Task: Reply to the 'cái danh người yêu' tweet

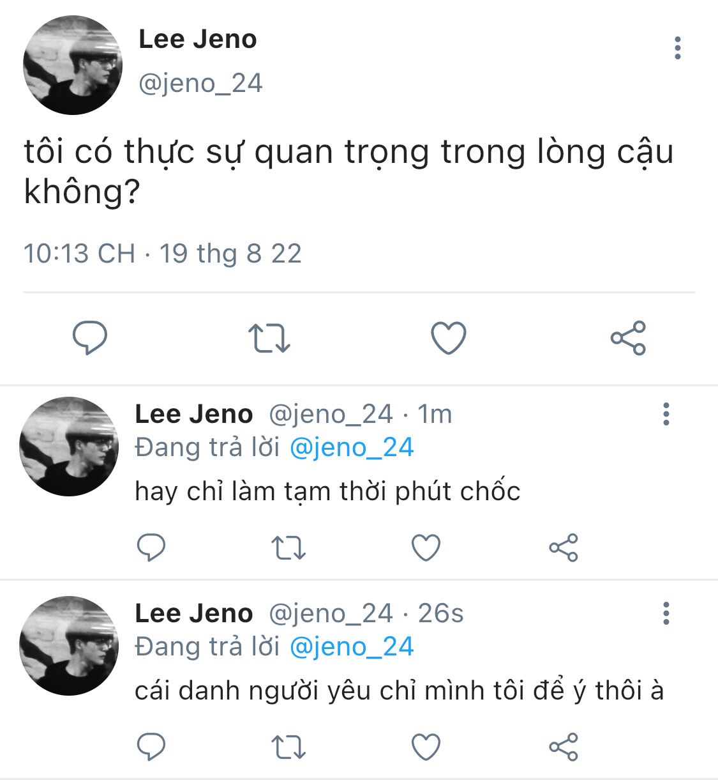Action: coord(151,747)
